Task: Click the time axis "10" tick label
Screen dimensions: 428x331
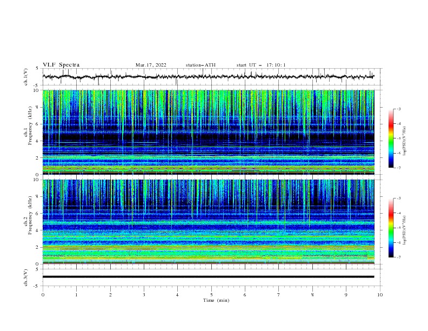Action: (x=380, y=295)
